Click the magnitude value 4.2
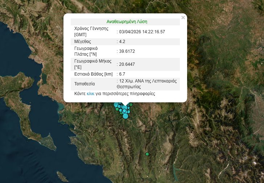 122,42
